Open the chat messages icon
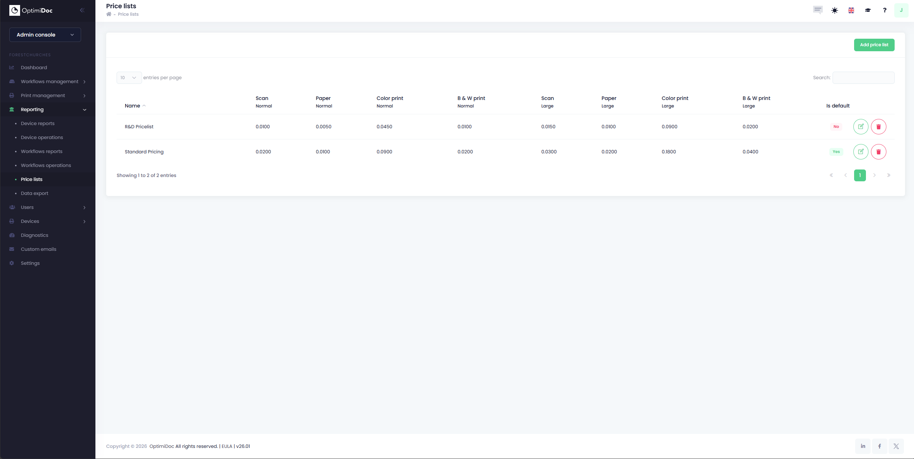The height and width of the screenshot is (459, 914). tap(818, 10)
